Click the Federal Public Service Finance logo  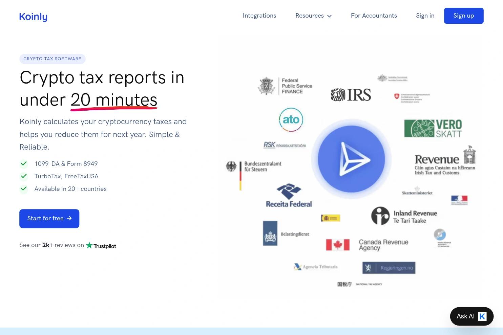[285, 86]
